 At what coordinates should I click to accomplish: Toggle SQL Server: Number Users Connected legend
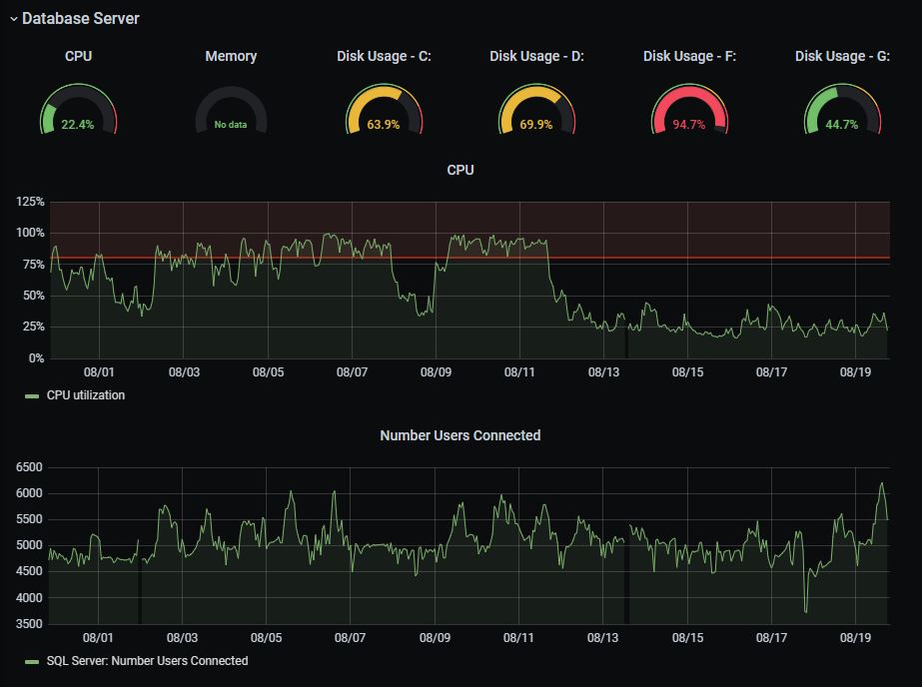tap(147, 661)
